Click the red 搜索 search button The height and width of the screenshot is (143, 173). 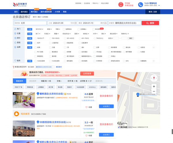[x=150, y=23]
